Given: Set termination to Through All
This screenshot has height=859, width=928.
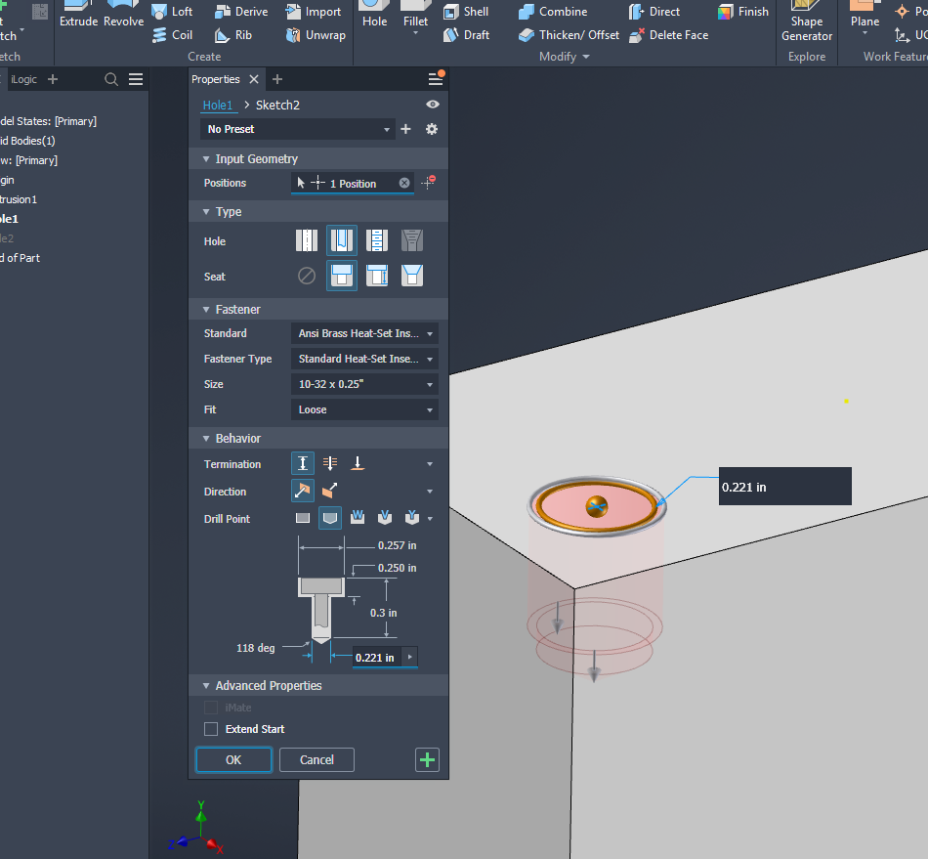Looking at the screenshot, I should pos(330,463).
